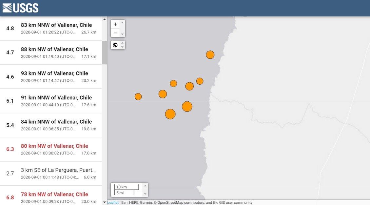This screenshot has height=205, width=370.
Task: Select the 2.7 La Parguera earthquake entry
Action: [x=58, y=170]
